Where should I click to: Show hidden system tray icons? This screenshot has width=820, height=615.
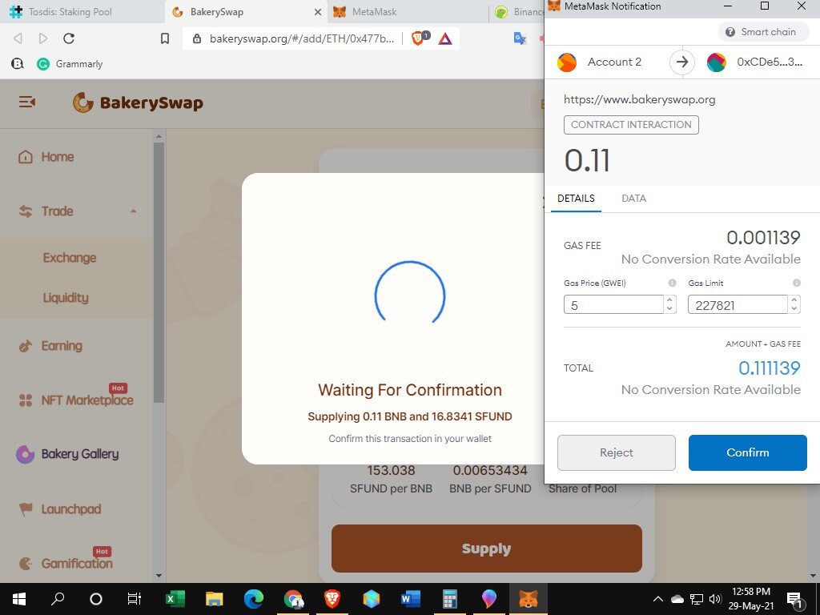tap(658, 599)
